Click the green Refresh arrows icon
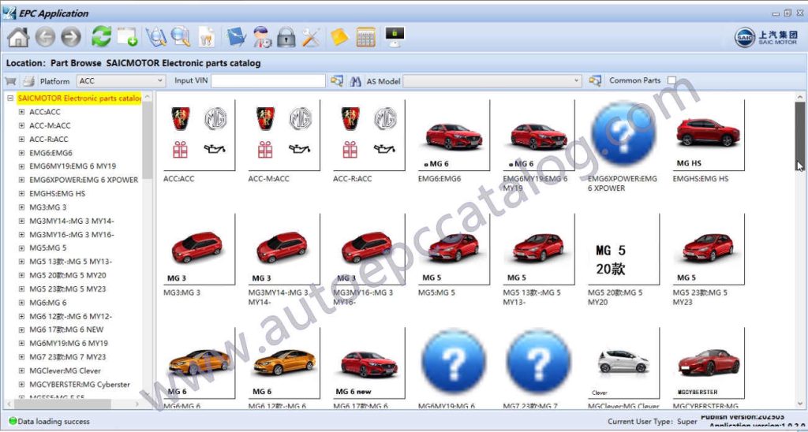This screenshot has height=432, width=808. coord(101,36)
